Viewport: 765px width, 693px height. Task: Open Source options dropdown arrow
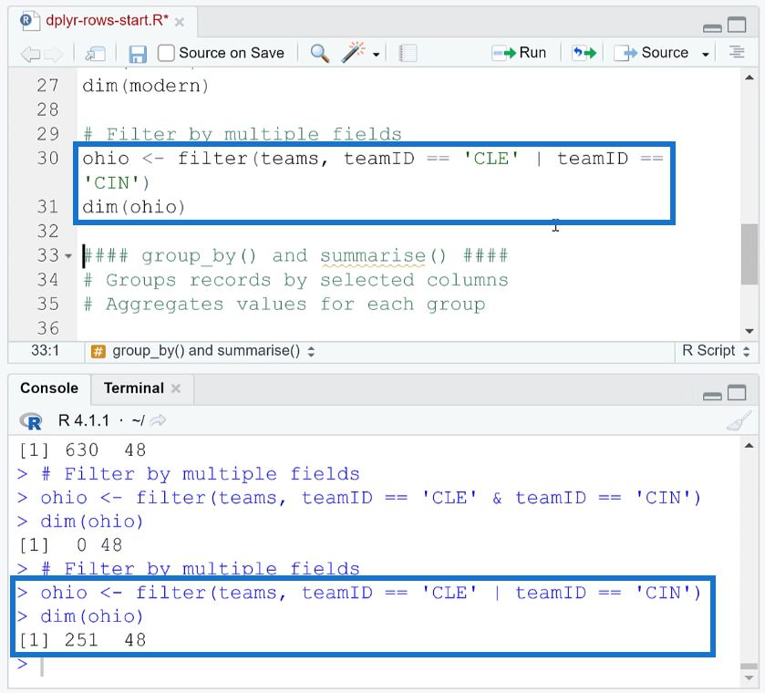coord(706,54)
